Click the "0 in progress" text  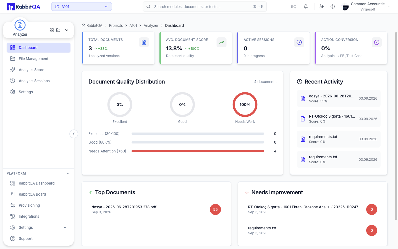click(254, 56)
